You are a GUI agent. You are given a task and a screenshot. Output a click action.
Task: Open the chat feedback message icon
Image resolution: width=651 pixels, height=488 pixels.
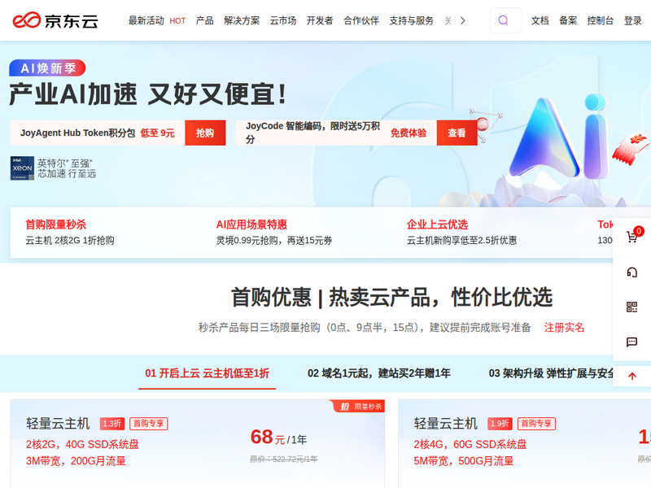click(x=632, y=342)
